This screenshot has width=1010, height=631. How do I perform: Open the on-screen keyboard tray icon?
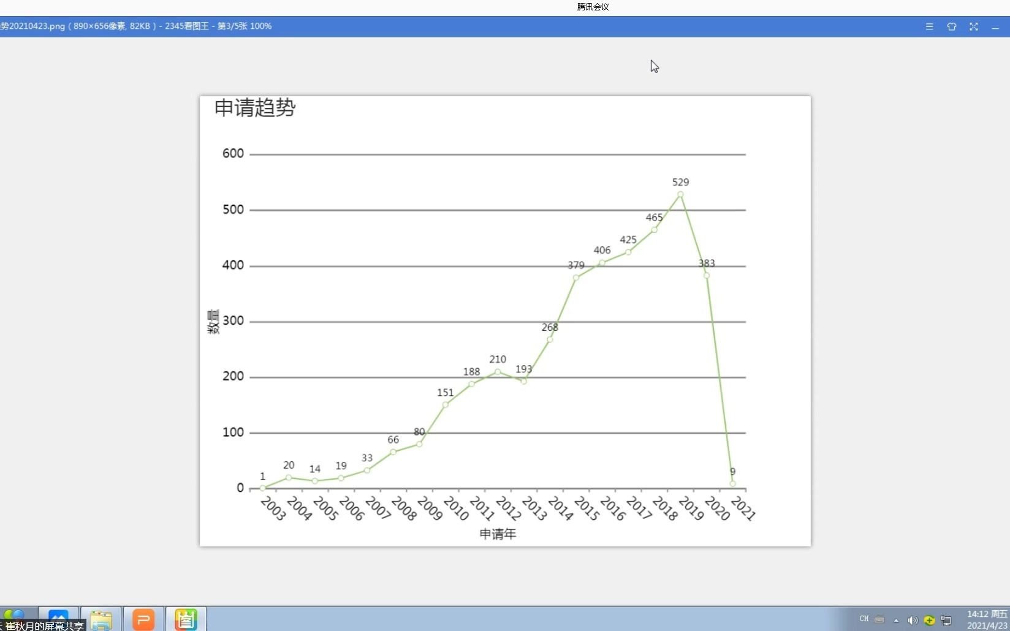879,619
